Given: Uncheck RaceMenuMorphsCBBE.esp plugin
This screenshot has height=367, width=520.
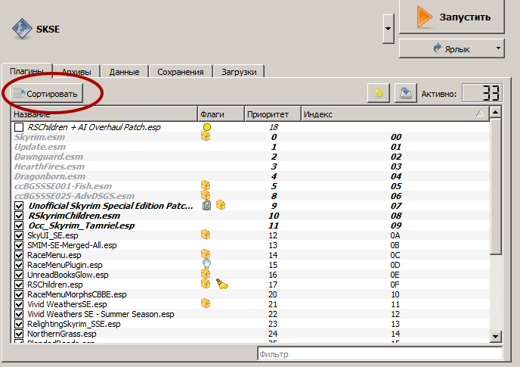Looking at the screenshot, I should pos(19,294).
